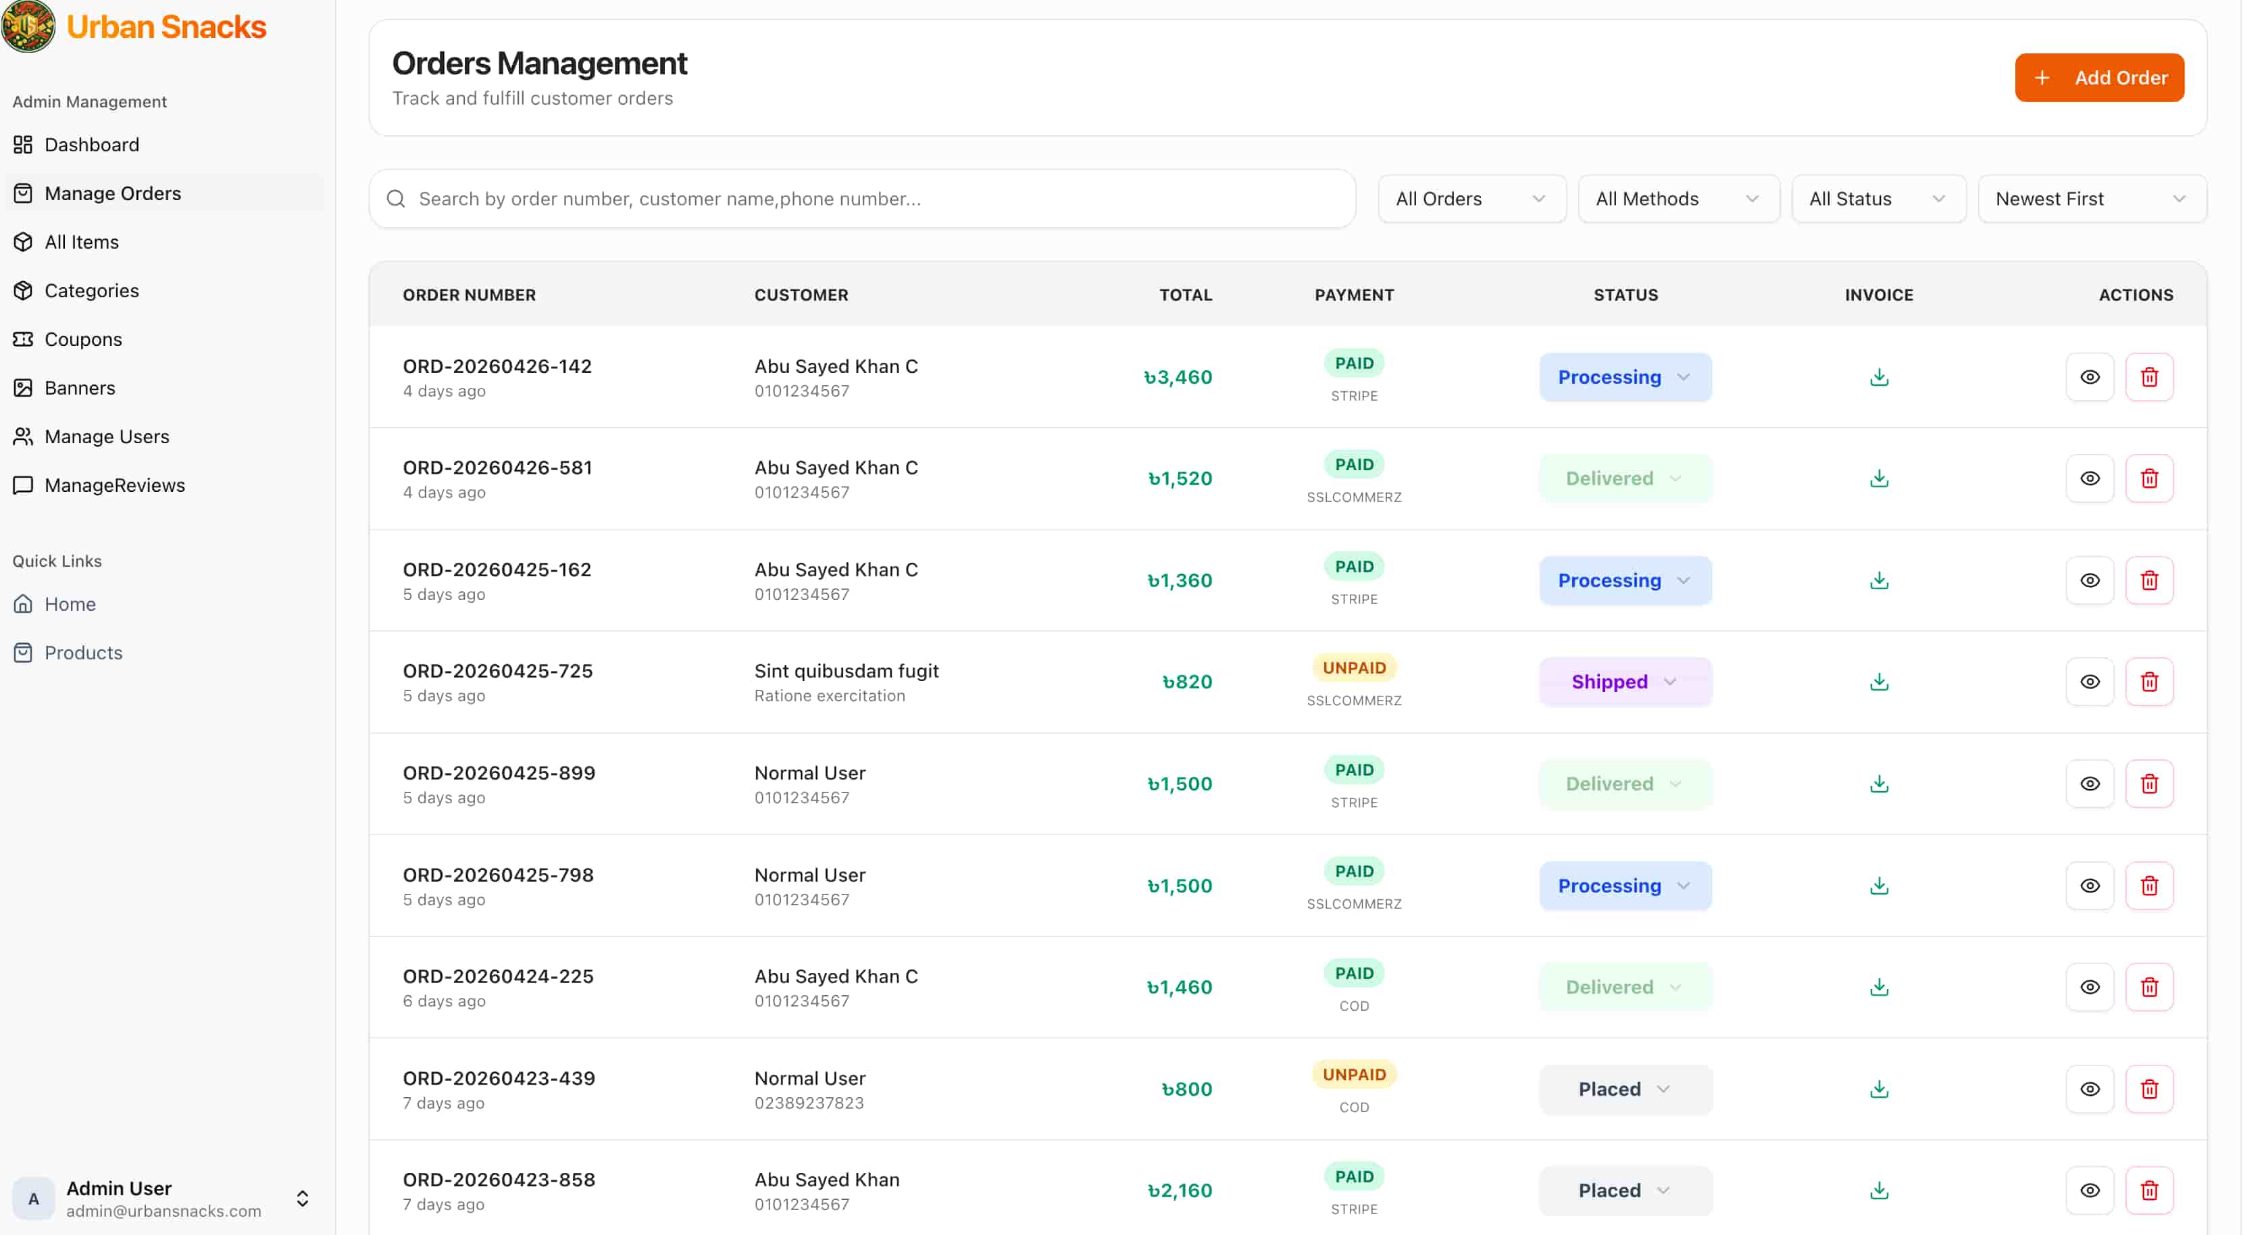Open Dashboard from sidebar
The height and width of the screenshot is (1235, 2243).
166,145
